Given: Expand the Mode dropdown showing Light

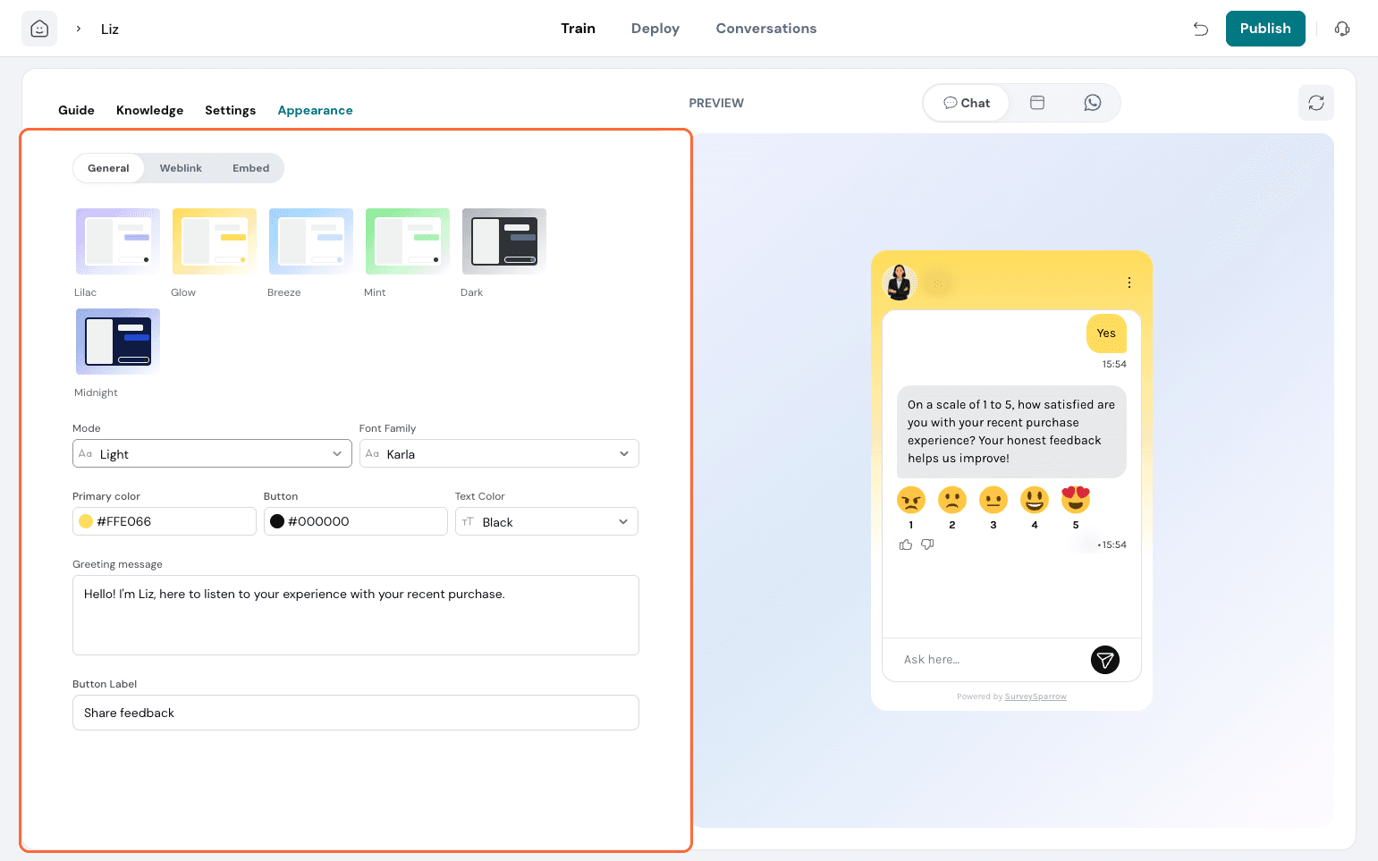Looking at the screenshot, I should (212, 453).
